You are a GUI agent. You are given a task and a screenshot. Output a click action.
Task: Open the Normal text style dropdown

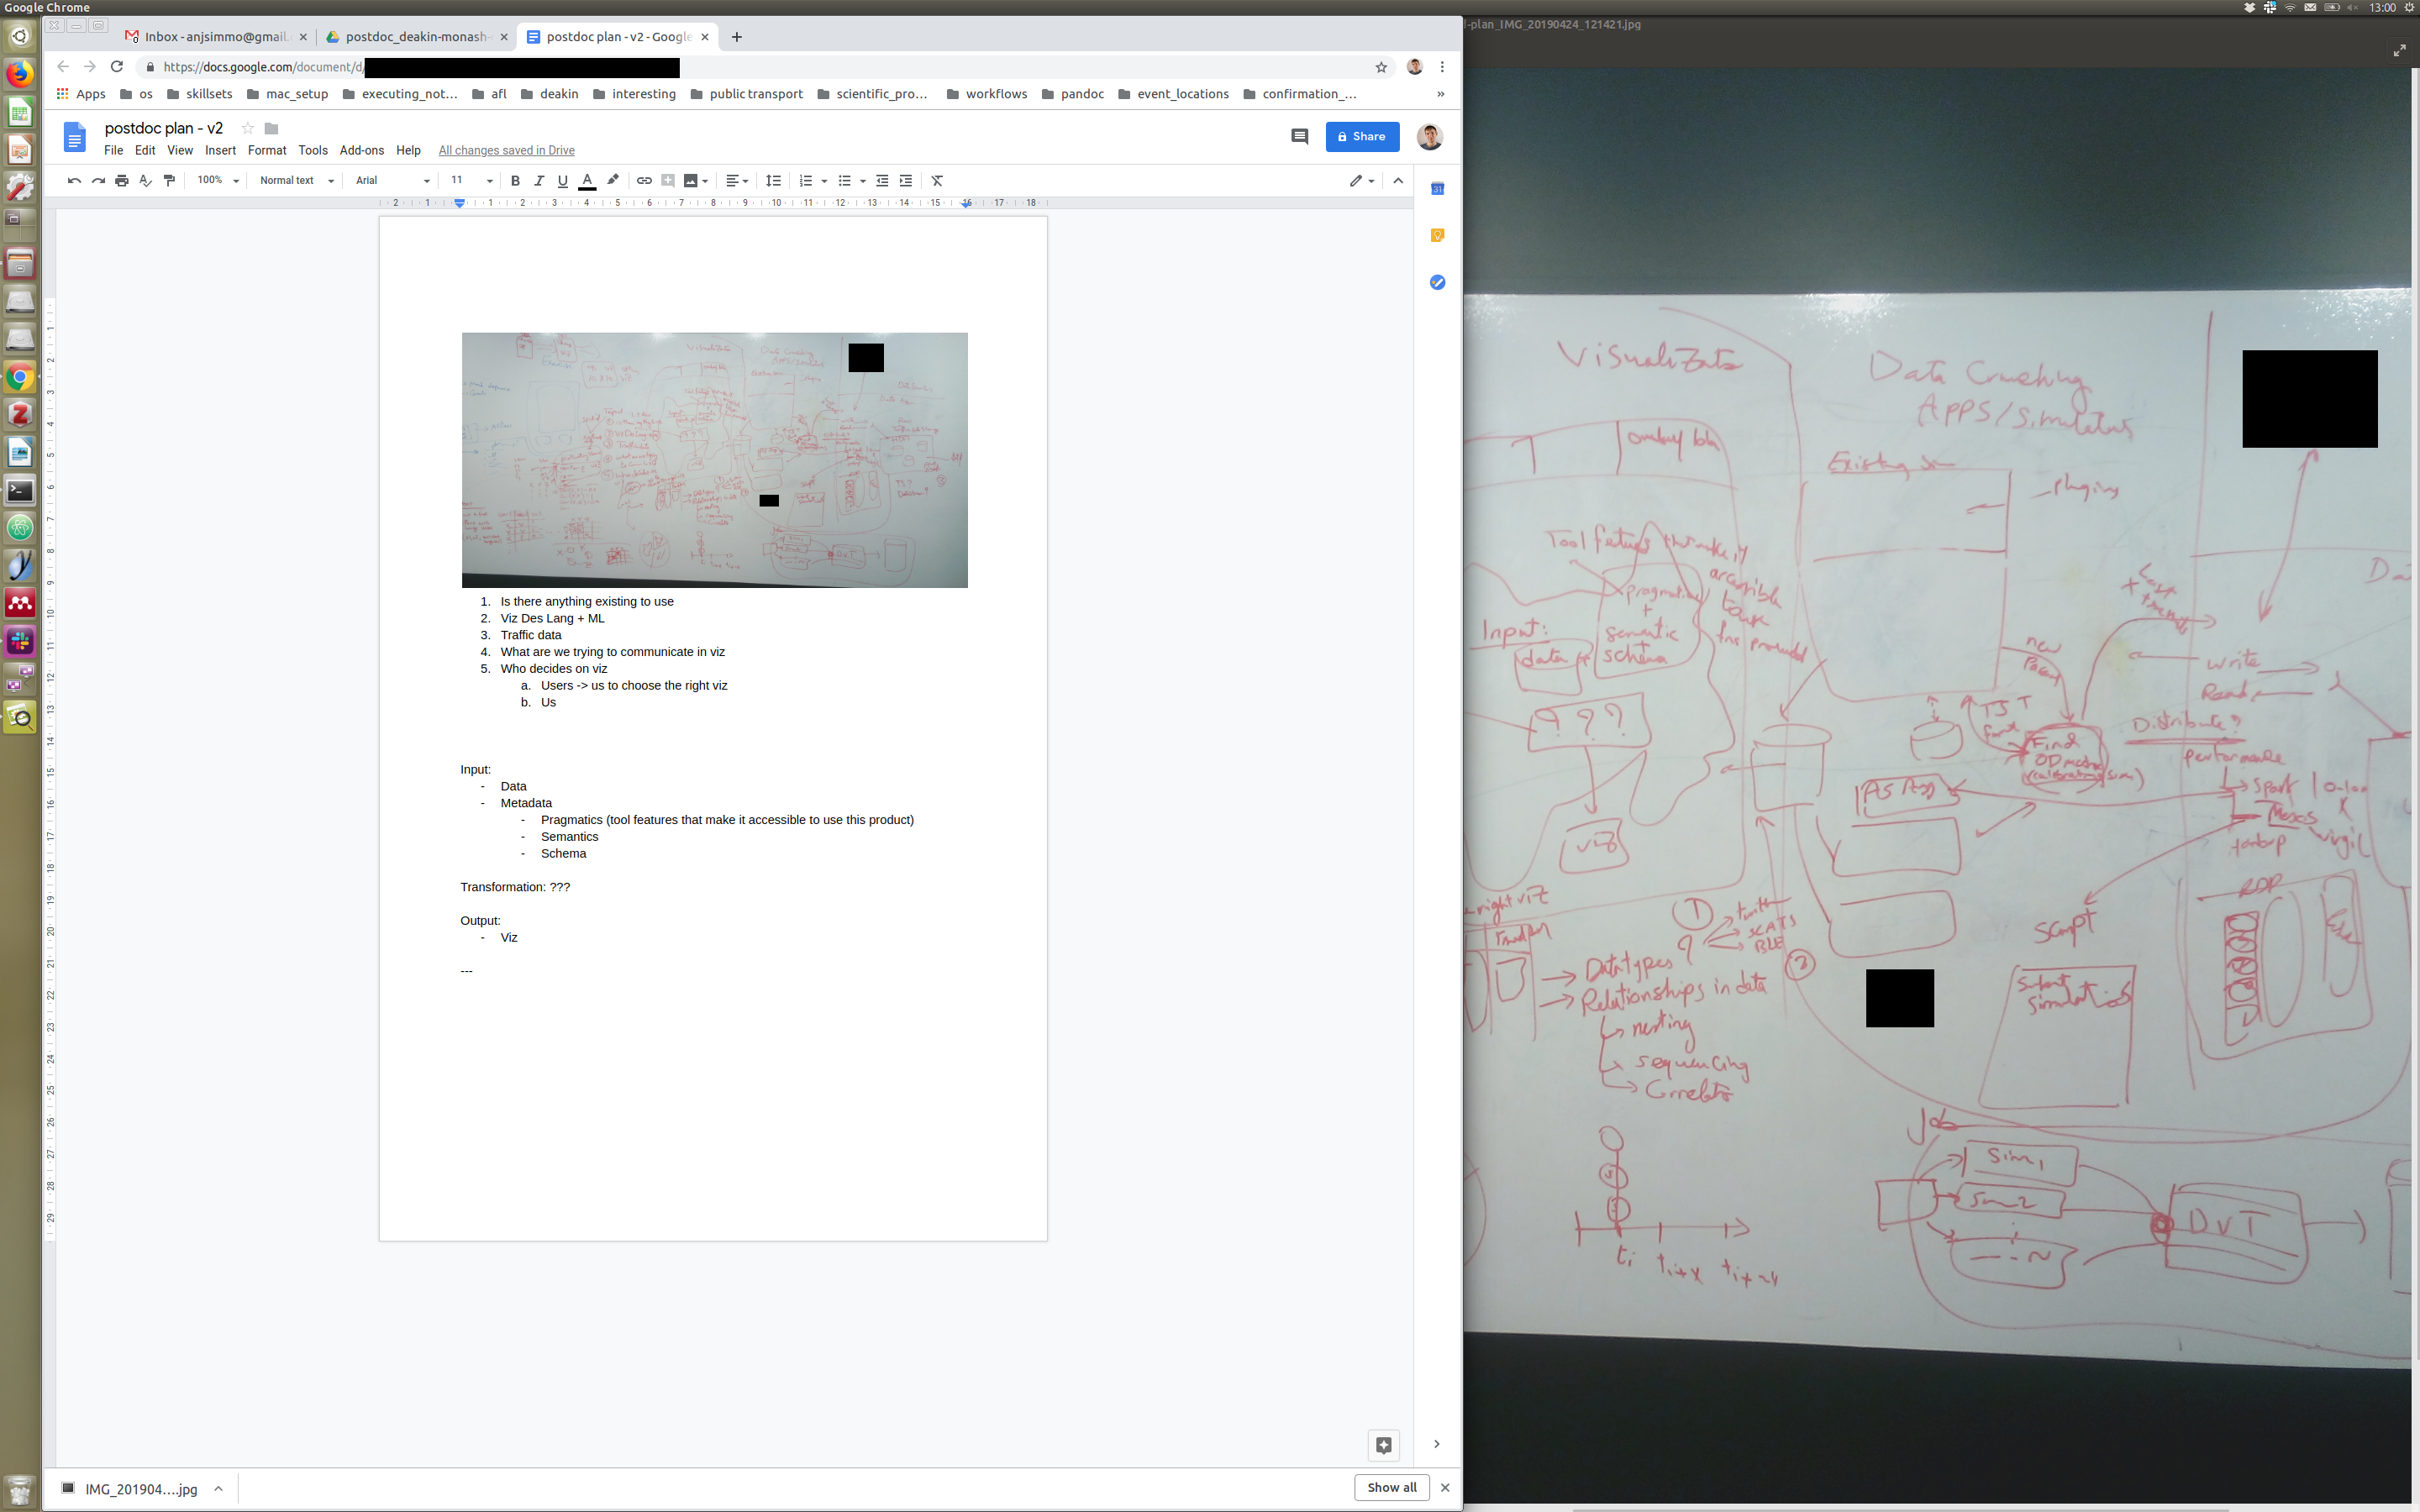pyautogui.click(x=296, y=180)
